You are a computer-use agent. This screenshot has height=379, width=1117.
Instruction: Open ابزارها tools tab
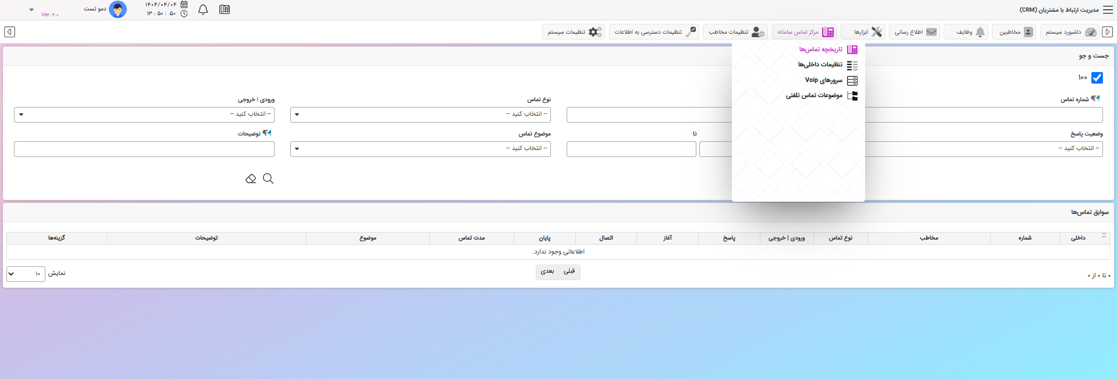(863, 32)
